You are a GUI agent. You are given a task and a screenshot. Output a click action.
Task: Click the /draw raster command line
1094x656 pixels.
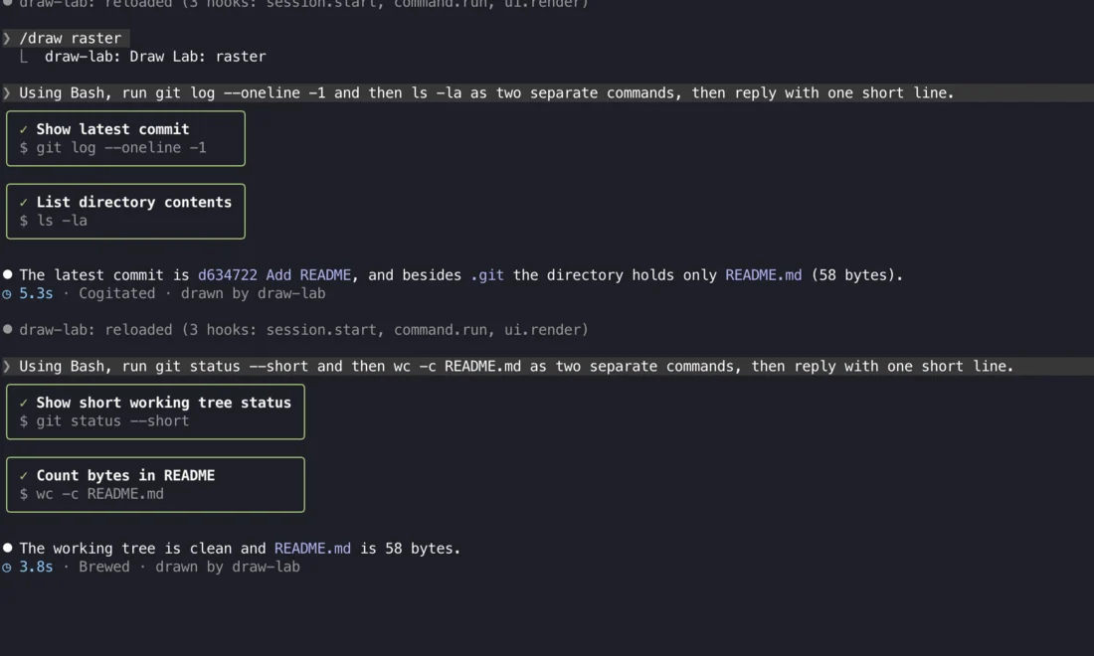[x=70, y=39]
